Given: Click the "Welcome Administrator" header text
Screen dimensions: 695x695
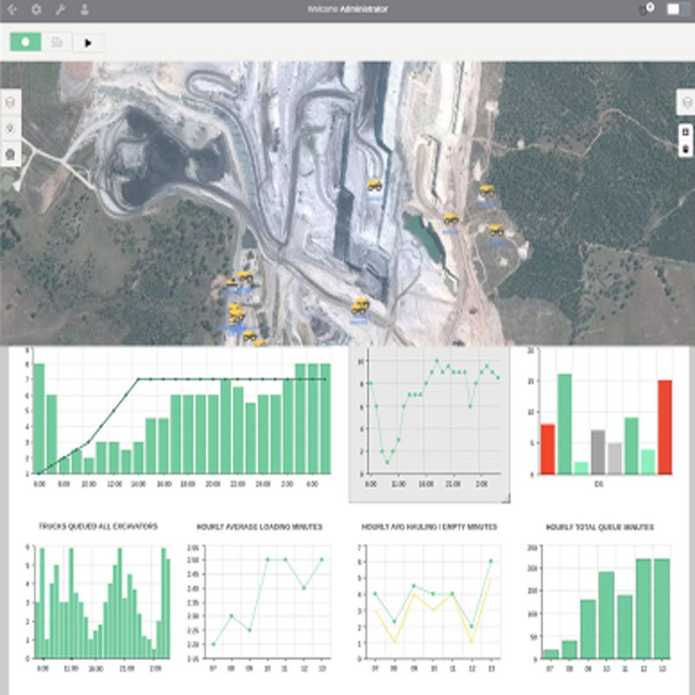Looking at the screenshot, I should click(347, 10).
